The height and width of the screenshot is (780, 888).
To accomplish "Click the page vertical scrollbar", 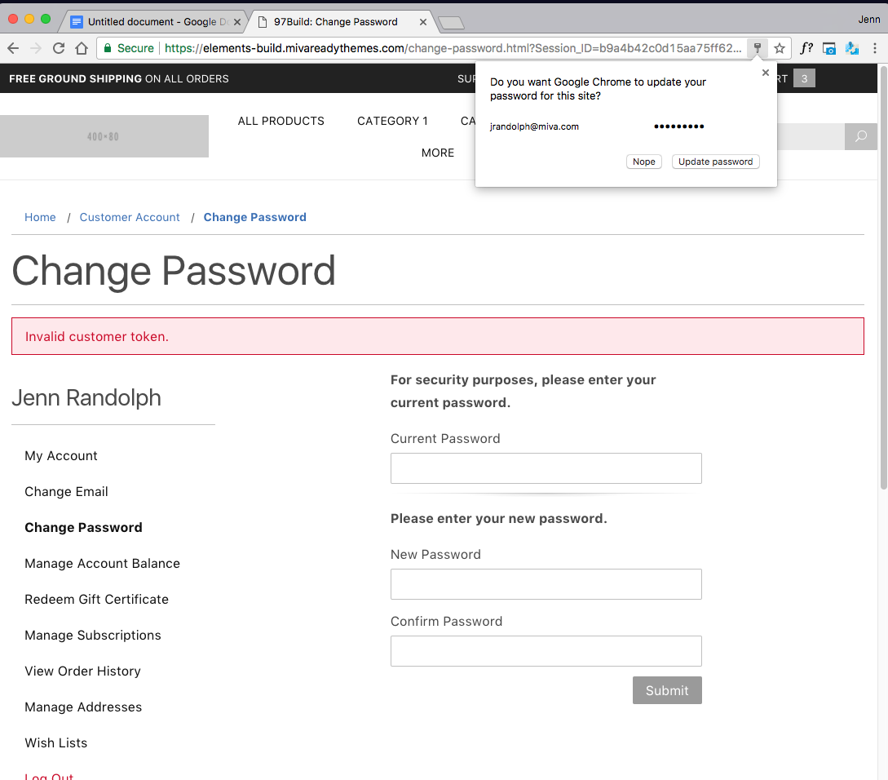I will [x=883, y=277].
